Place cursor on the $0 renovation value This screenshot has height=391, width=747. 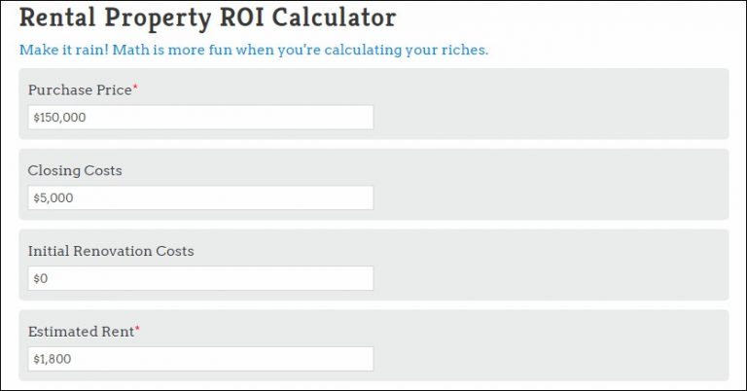[x=40, y=278]
